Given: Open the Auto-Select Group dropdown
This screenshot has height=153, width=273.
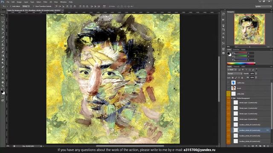Looking at the screenshot, I should click(26, 6).
